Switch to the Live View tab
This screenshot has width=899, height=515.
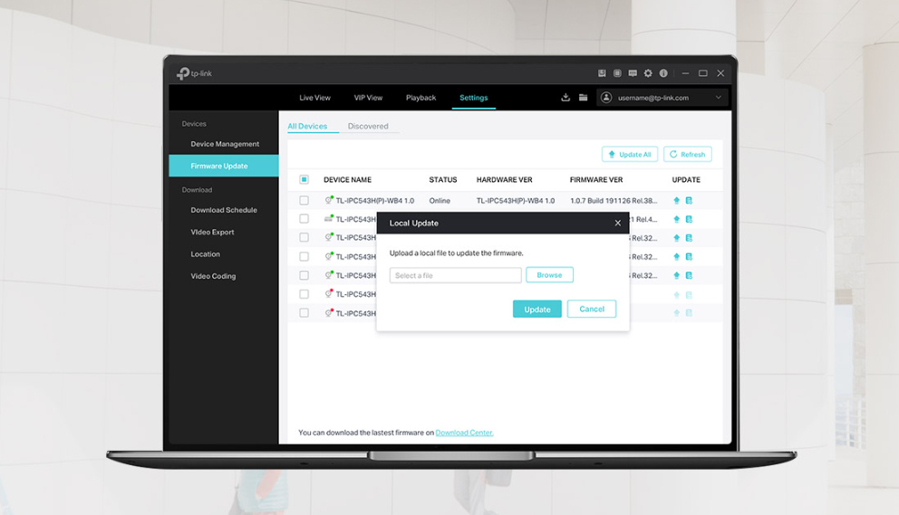314,98
